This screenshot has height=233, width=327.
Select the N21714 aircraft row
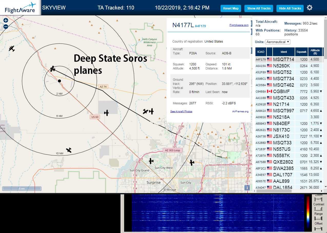pyautogui.click(x=289, y=104)
